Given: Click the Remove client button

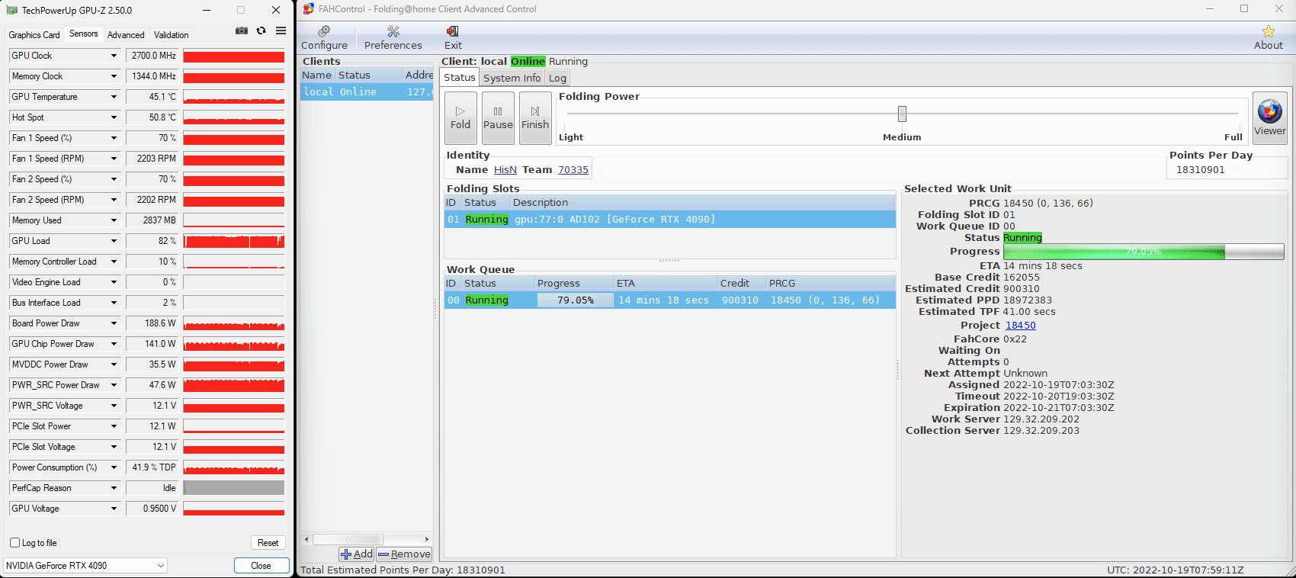Looking at the screenshot, I should click(404, 554).
